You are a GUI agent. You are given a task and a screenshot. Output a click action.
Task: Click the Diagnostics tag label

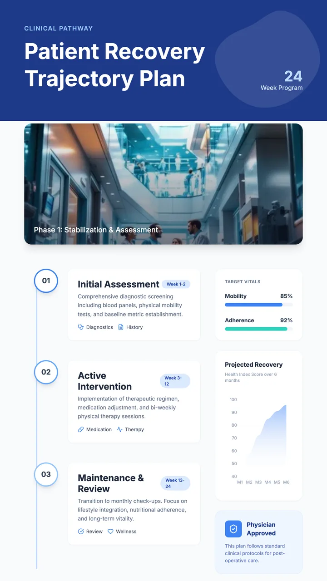point(99,327)
